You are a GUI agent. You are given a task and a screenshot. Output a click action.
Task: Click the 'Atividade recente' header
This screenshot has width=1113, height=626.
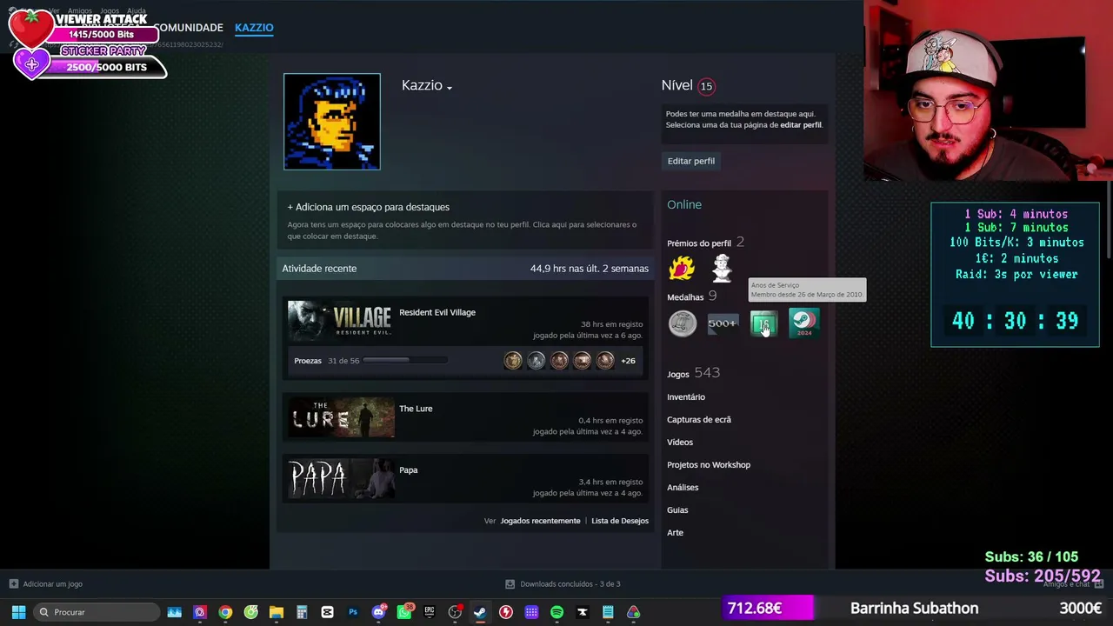click(x=319, y=269)
